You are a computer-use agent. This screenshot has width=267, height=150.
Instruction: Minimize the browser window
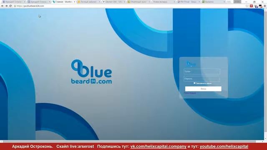[246, 2]
